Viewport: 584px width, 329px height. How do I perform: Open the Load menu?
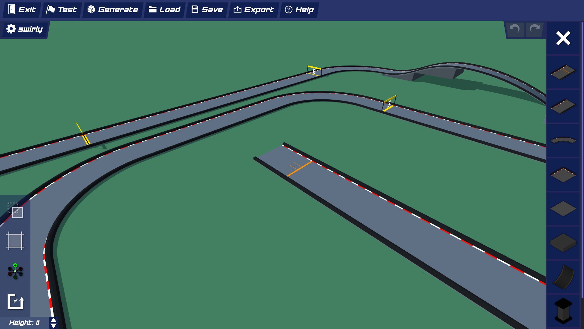click(164, 9)
